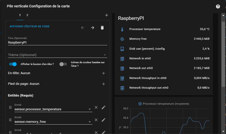Open Network in eth0 entity row
Screen dimensions: 226x134
164,59
